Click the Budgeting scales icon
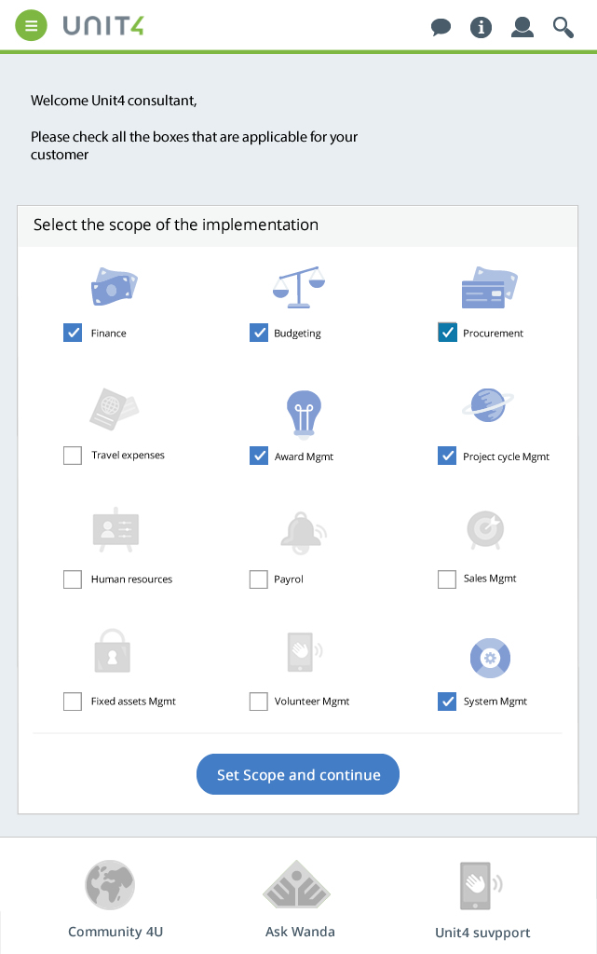The height and width of the screenshot is (954, 597). click(299, 287)
